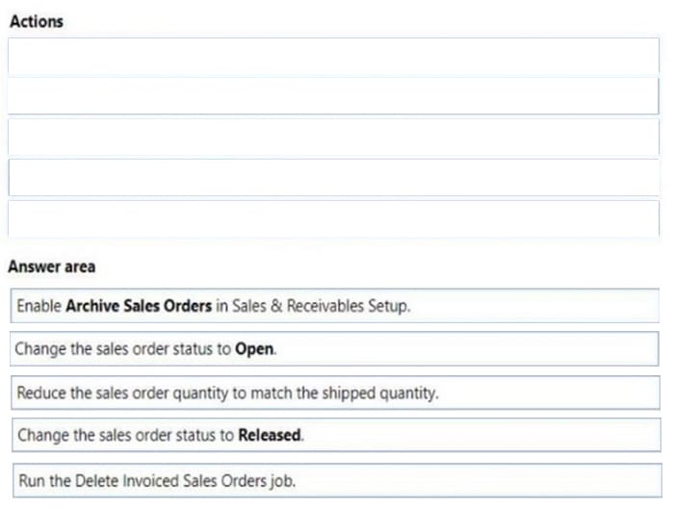The image size is (674, 532).
Task: Click the 'Answer area' heading
Action: coord(51,266)
